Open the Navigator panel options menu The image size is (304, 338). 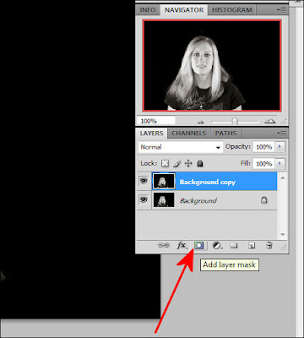pyautogui.click(x=281, y=10)
